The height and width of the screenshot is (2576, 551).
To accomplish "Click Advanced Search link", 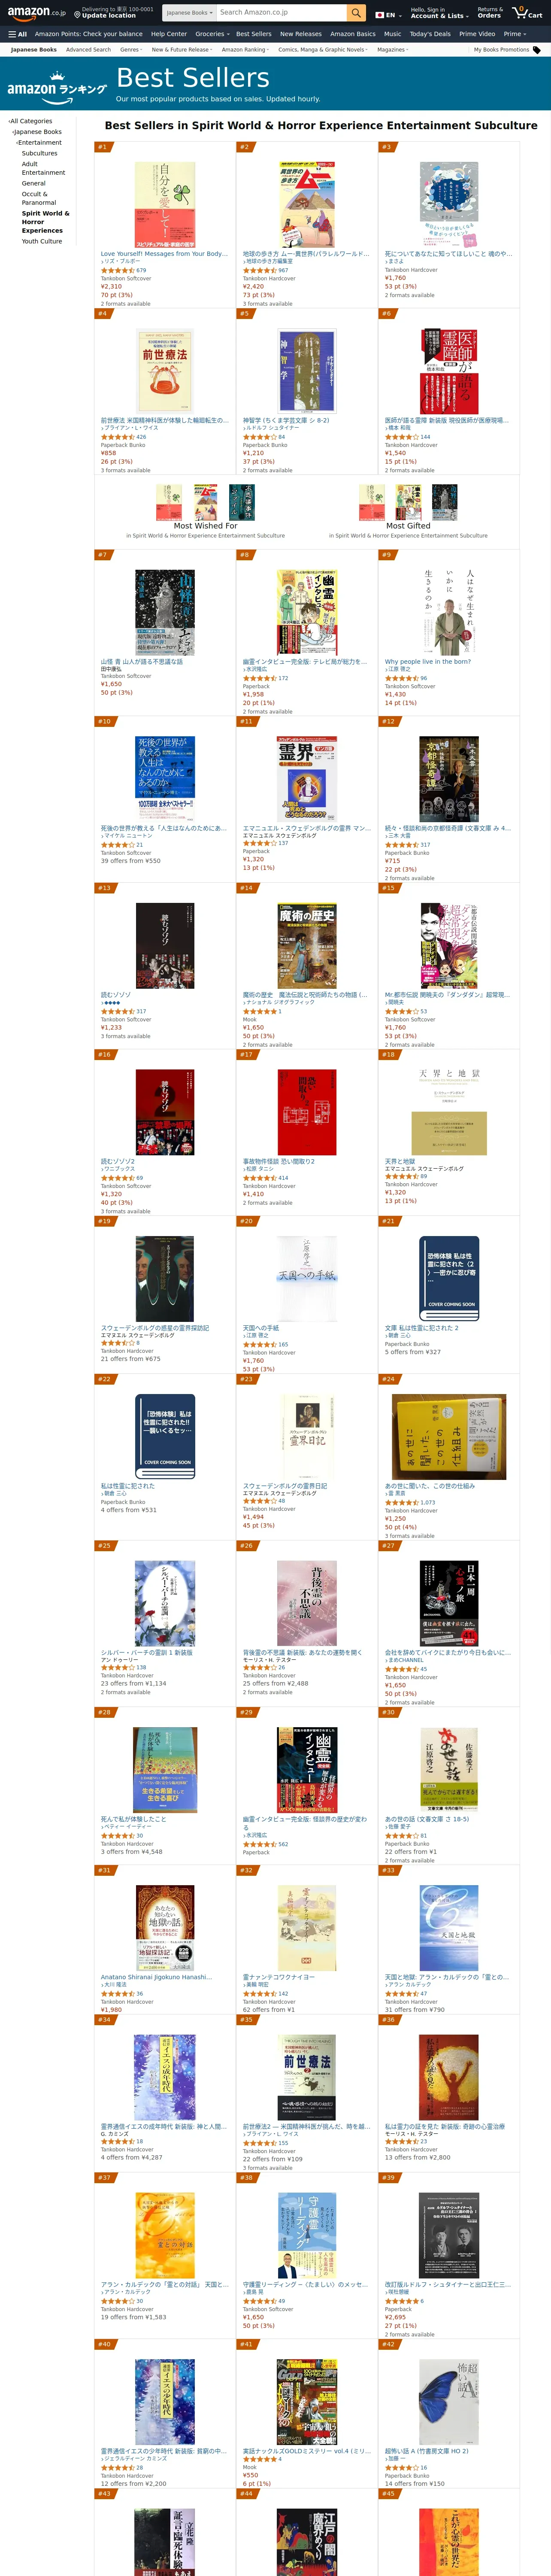I will 88,49.
